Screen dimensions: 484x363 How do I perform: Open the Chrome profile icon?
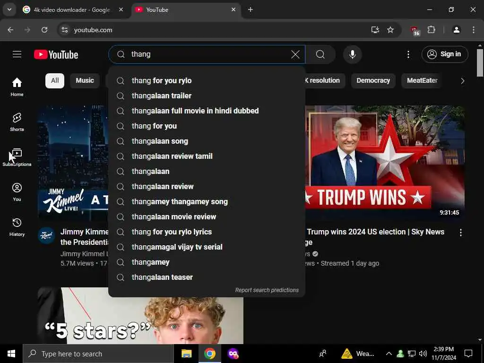[x=456, y=30]
